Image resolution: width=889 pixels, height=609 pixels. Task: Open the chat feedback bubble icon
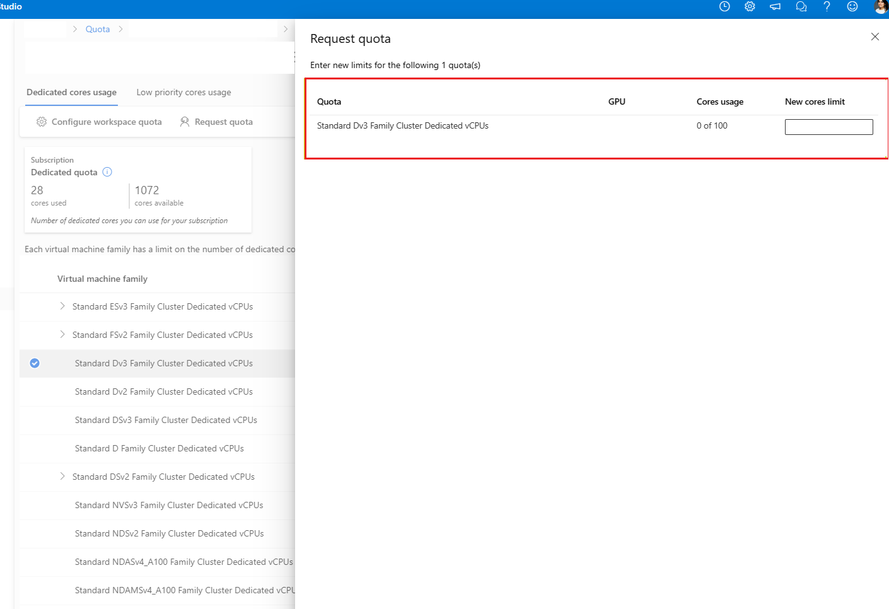tap(801, 6)
